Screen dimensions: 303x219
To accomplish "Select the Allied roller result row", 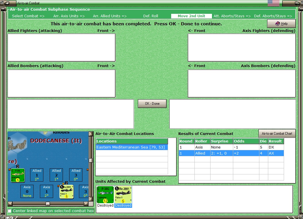I will click(231, 153).
